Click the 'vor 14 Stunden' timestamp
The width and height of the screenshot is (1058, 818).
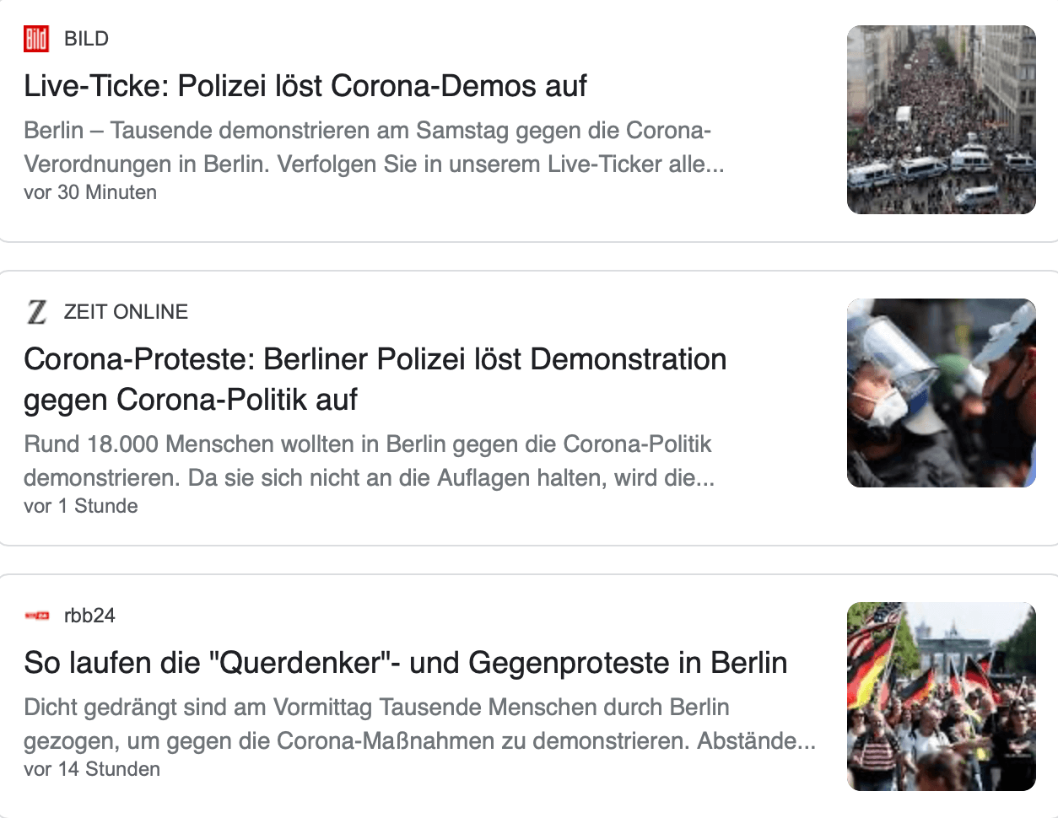[x=92, y=769]
